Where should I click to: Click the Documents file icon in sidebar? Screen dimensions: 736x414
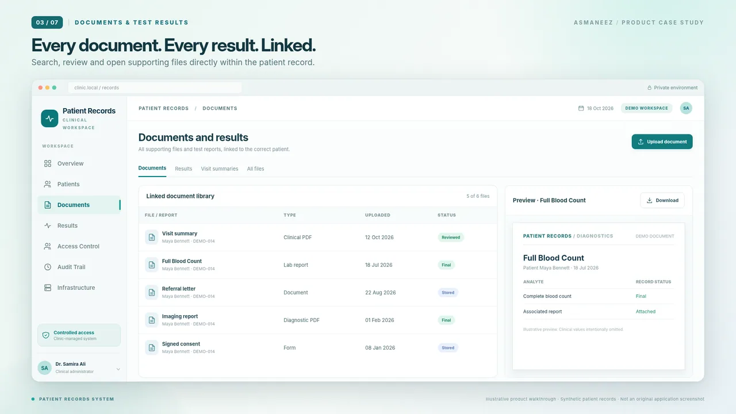coord(48,205)
